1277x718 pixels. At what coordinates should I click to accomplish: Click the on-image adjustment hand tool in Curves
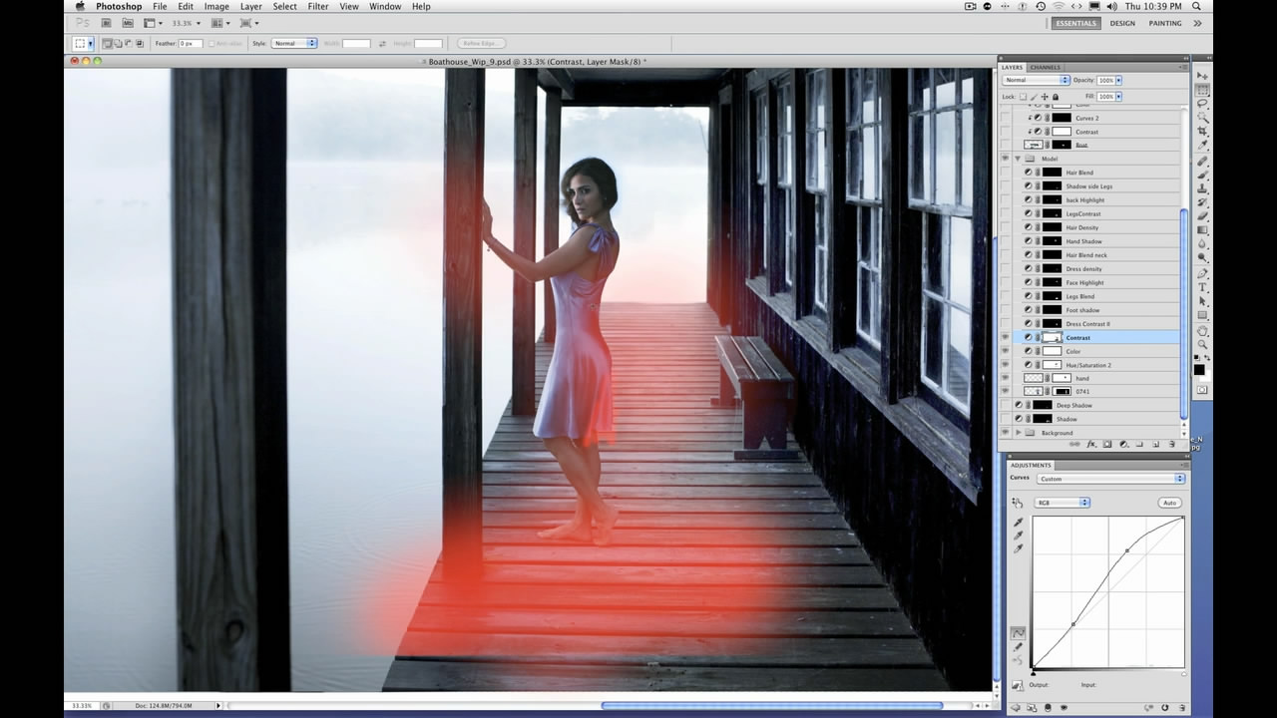1018,503
